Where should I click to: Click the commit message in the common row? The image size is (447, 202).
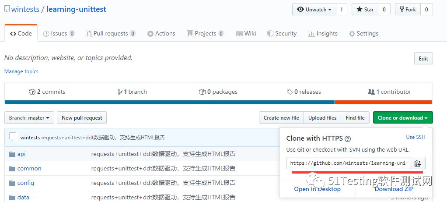(x=163, y=169)
